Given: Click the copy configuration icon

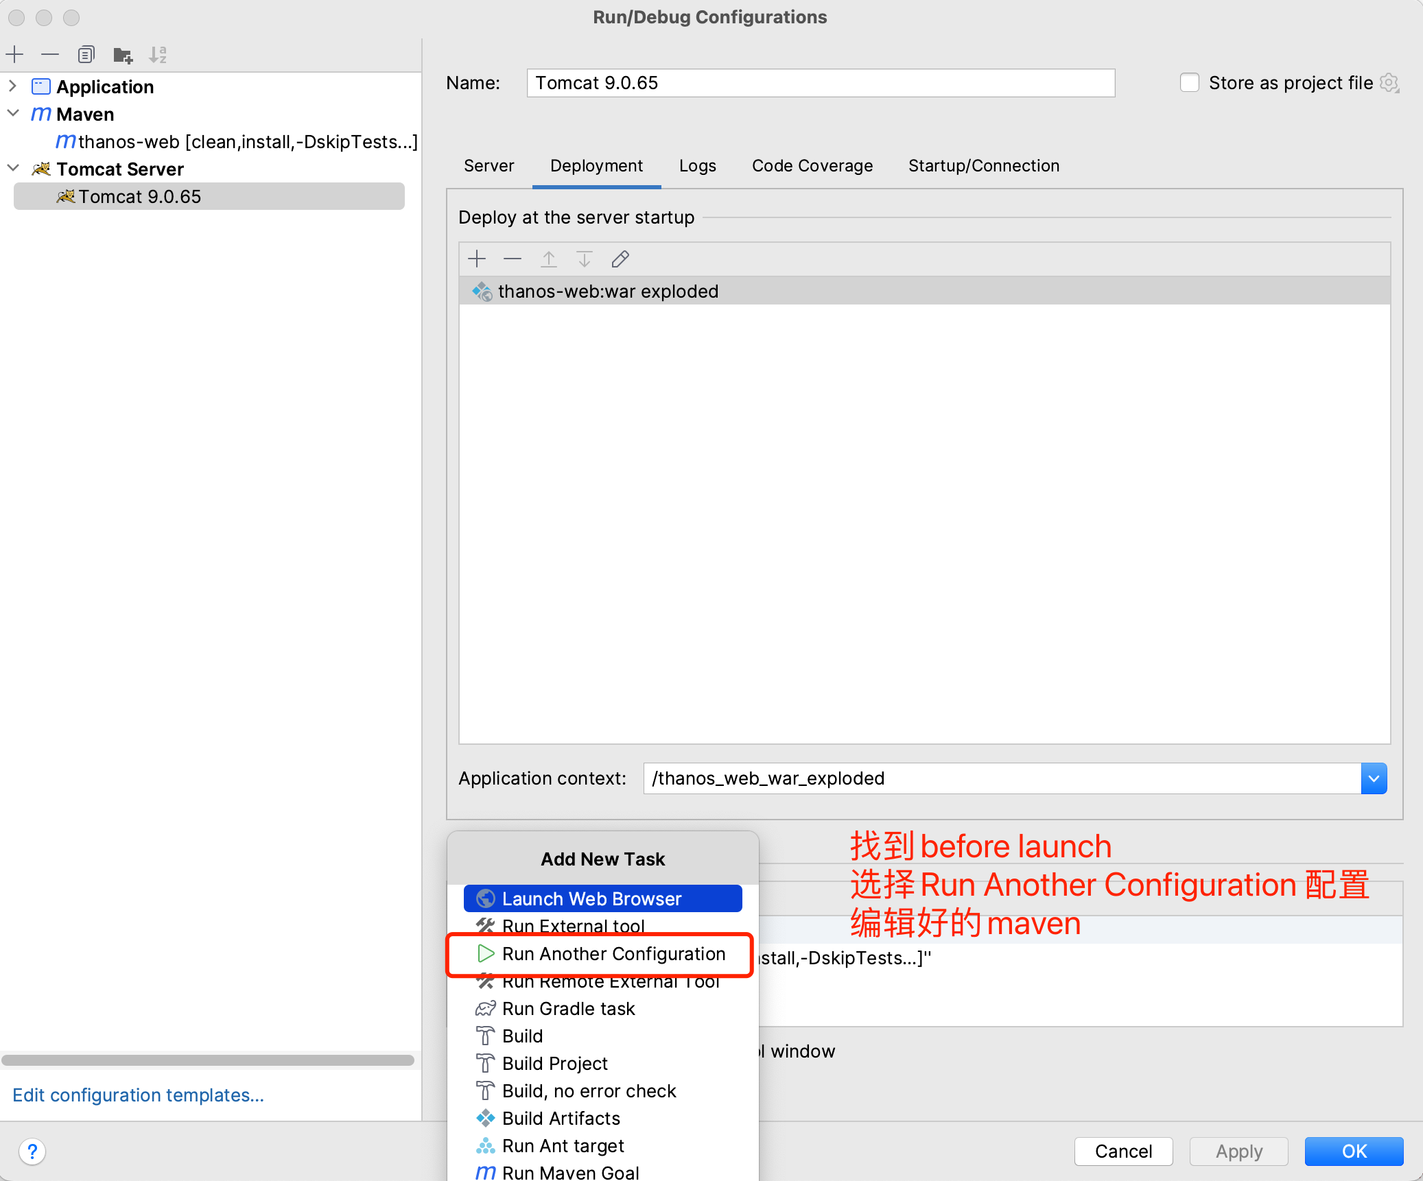Looking at the screenshot, I should pyautogui.click(x=86, y=54).
